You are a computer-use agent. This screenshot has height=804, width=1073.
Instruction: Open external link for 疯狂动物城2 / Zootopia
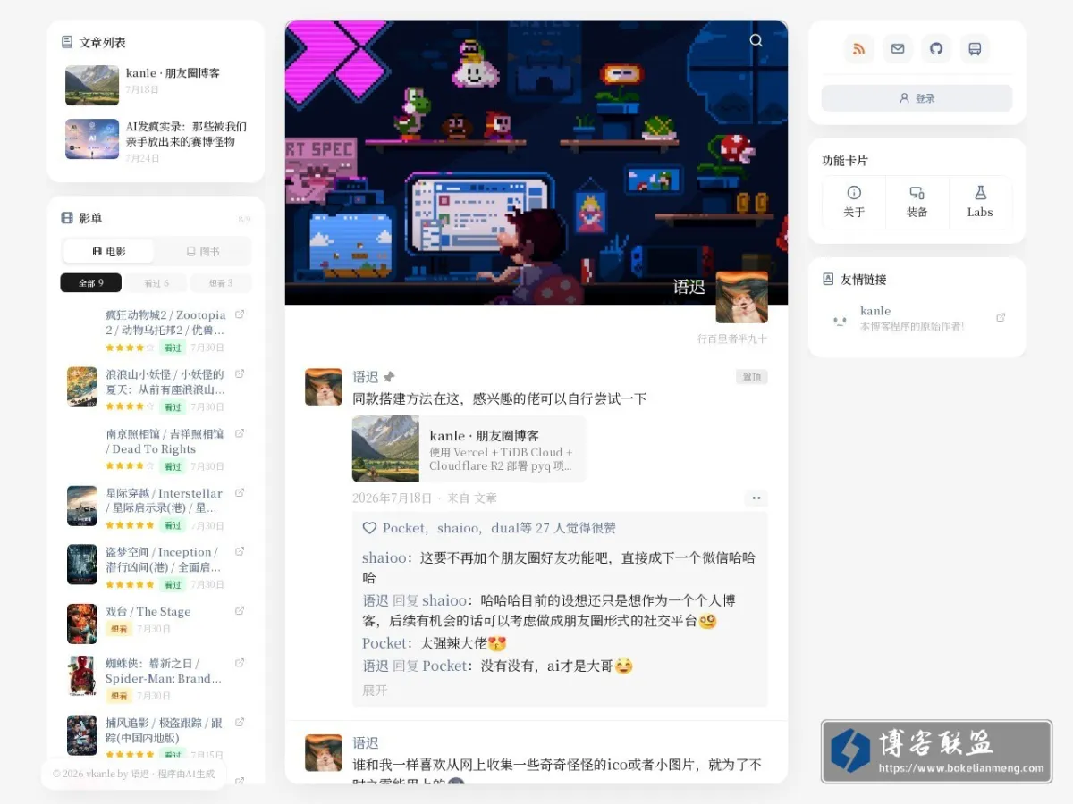[240, 314]
